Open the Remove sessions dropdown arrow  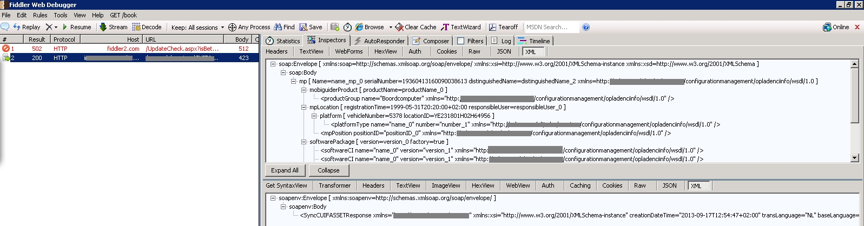pyautogui.click(x=56, y=27)
